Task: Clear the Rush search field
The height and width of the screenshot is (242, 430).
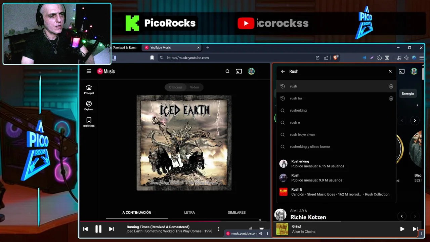Action: coord(390,71)
